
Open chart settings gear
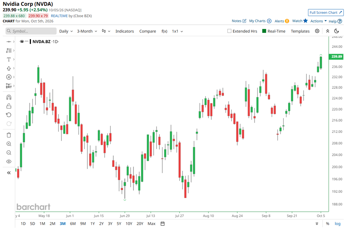pyautogui.click(x=317, y=31)
